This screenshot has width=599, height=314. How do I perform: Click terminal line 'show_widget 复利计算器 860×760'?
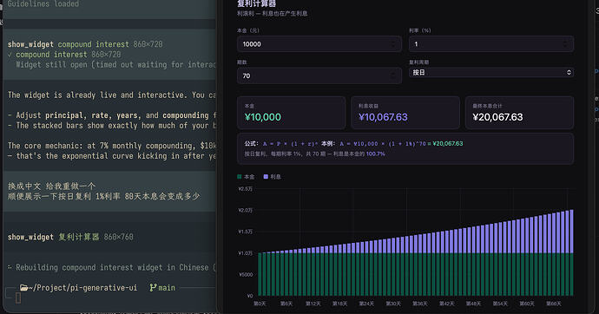point(70,237)
